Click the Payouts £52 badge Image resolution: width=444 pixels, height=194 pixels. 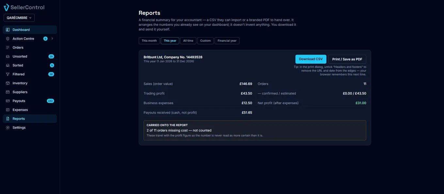[51, 101]
